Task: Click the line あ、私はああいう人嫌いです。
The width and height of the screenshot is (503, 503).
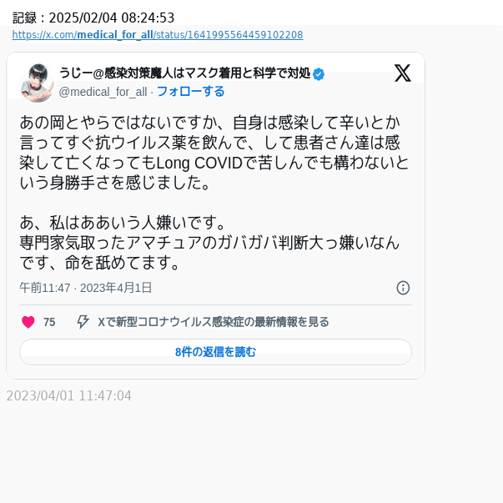Action: pyautogui.click(x=123, y=223)
